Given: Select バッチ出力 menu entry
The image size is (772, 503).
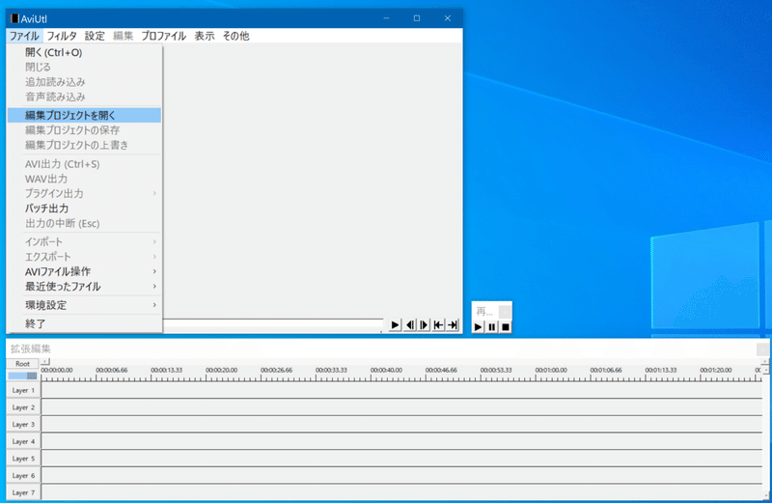Looking at the screenshot, I should point(84,209).
